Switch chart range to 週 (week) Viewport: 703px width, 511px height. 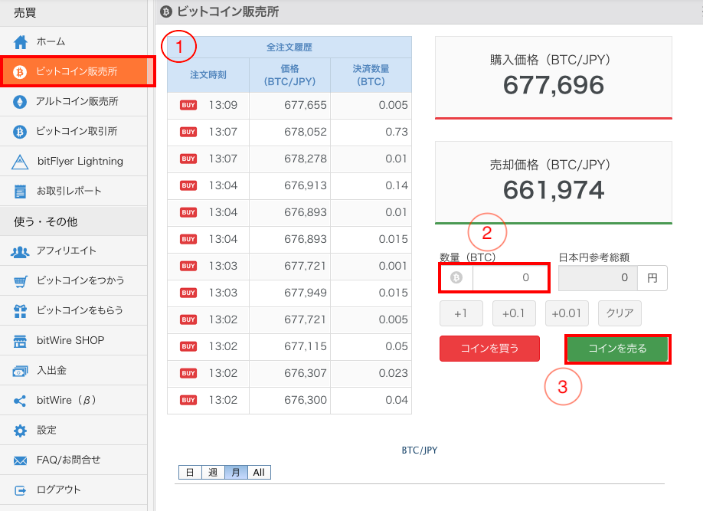[213, 473]
